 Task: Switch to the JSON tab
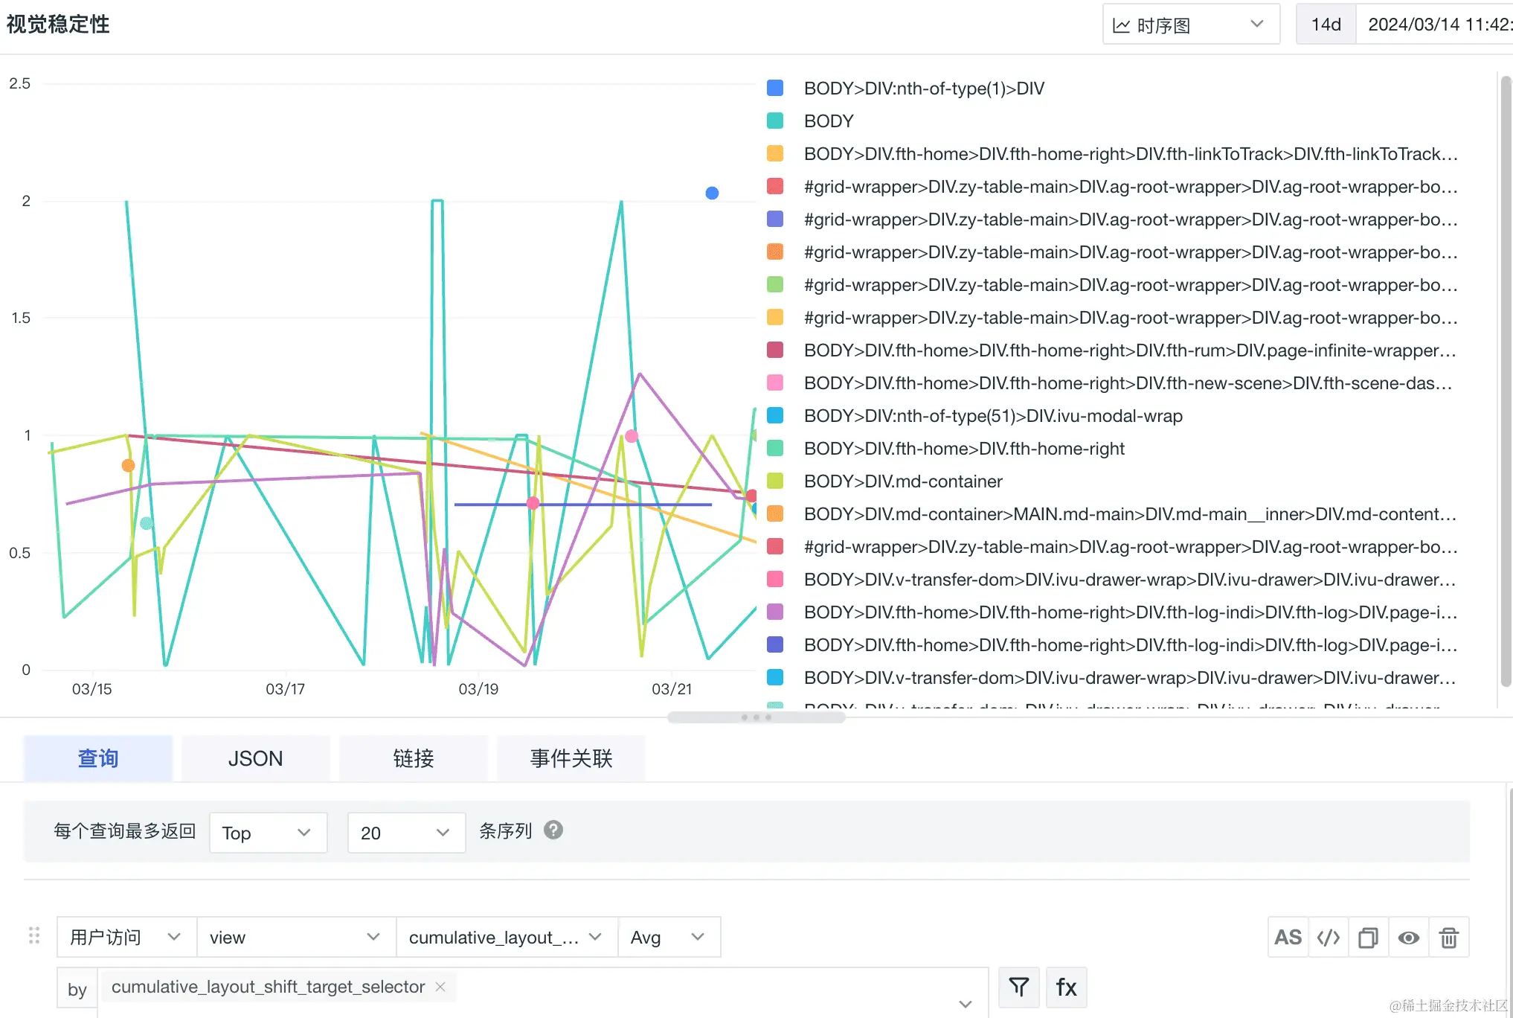click(x=255, y=758)
